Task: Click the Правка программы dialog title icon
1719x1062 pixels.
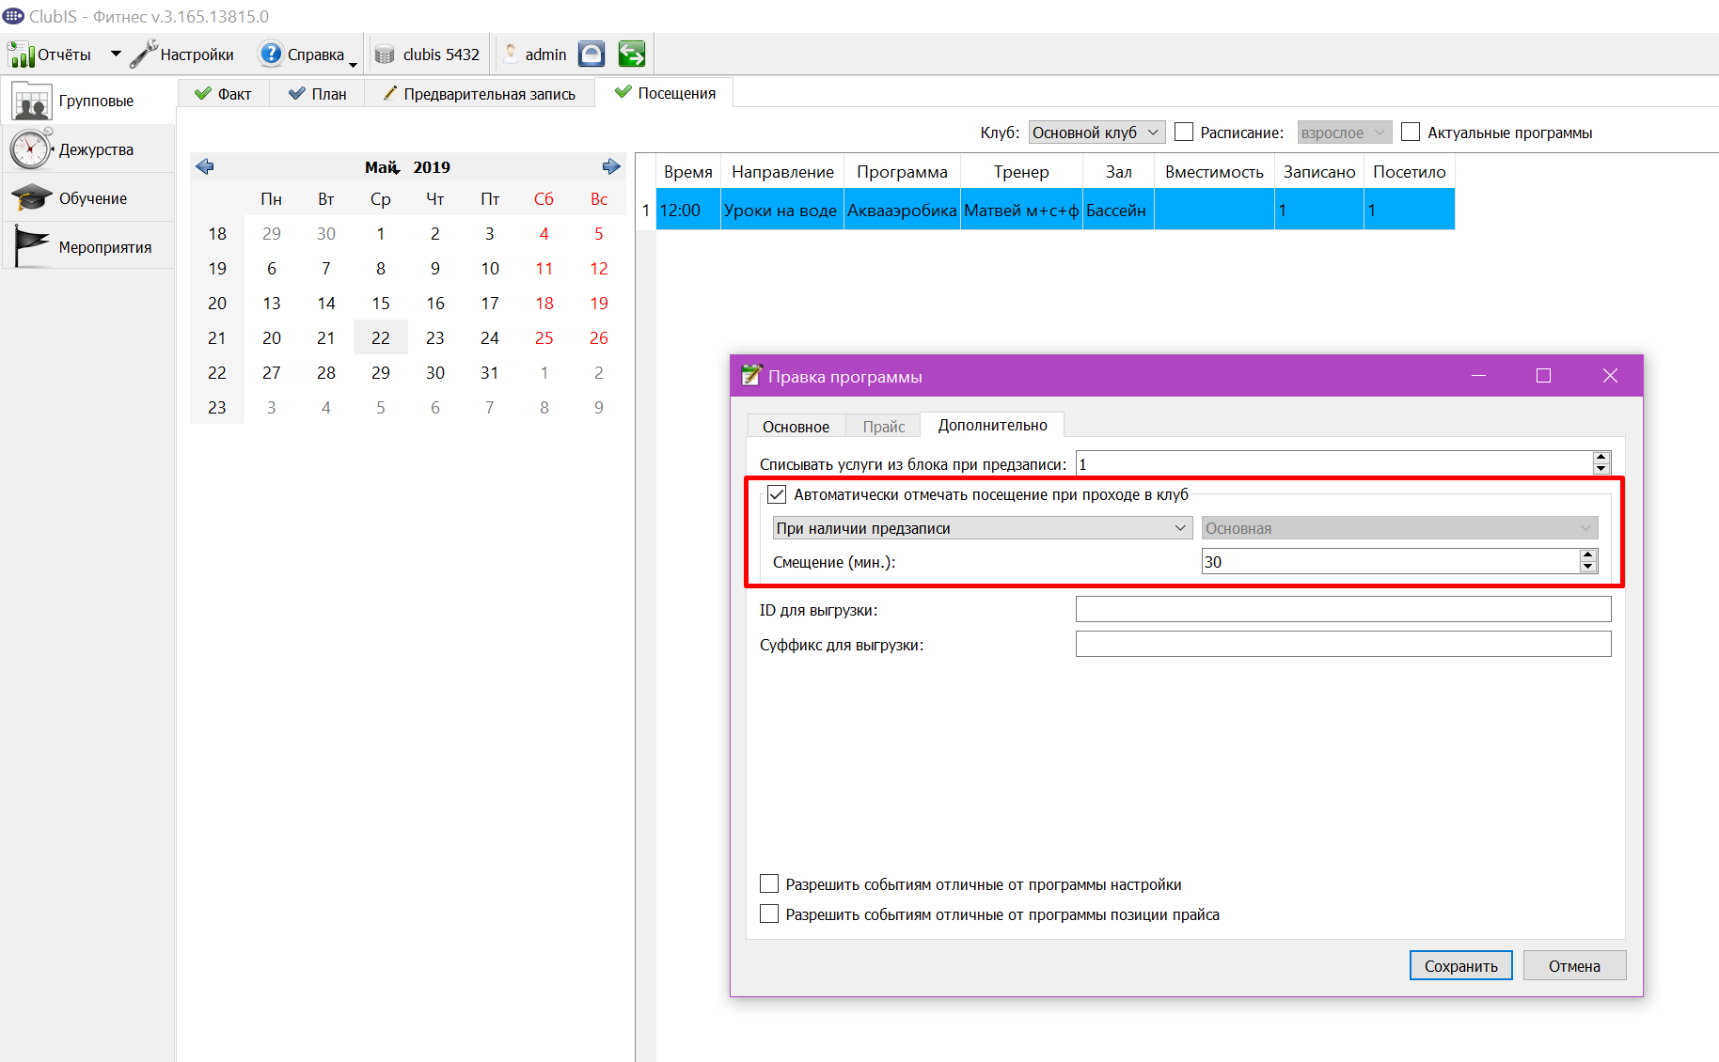Action: [751, 375]
